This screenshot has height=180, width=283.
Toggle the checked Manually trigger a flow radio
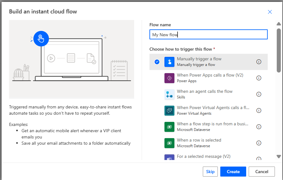point(157,62)
